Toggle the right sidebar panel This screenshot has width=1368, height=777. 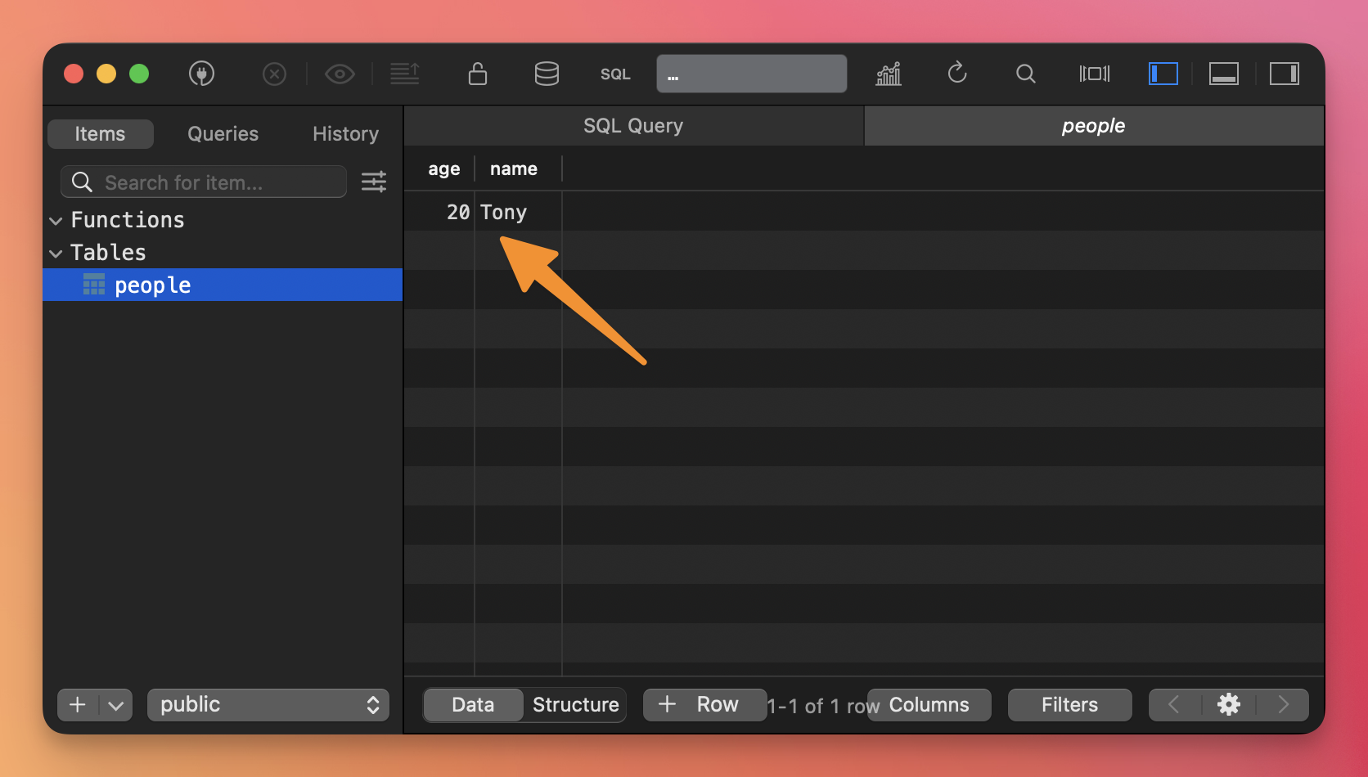[x=1284, y=74]
